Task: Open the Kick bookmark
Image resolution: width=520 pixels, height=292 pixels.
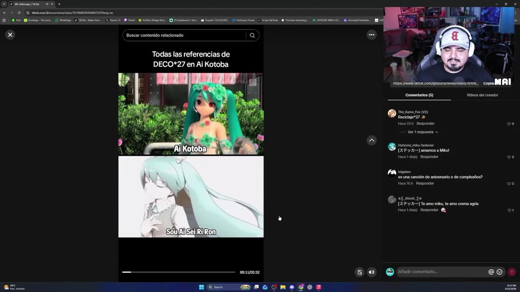Action: tap(16, 20)
